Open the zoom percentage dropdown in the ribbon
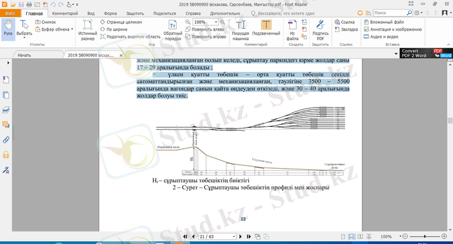Image resolution: width=453 pixels, height=244 pixels. point(216,22)
